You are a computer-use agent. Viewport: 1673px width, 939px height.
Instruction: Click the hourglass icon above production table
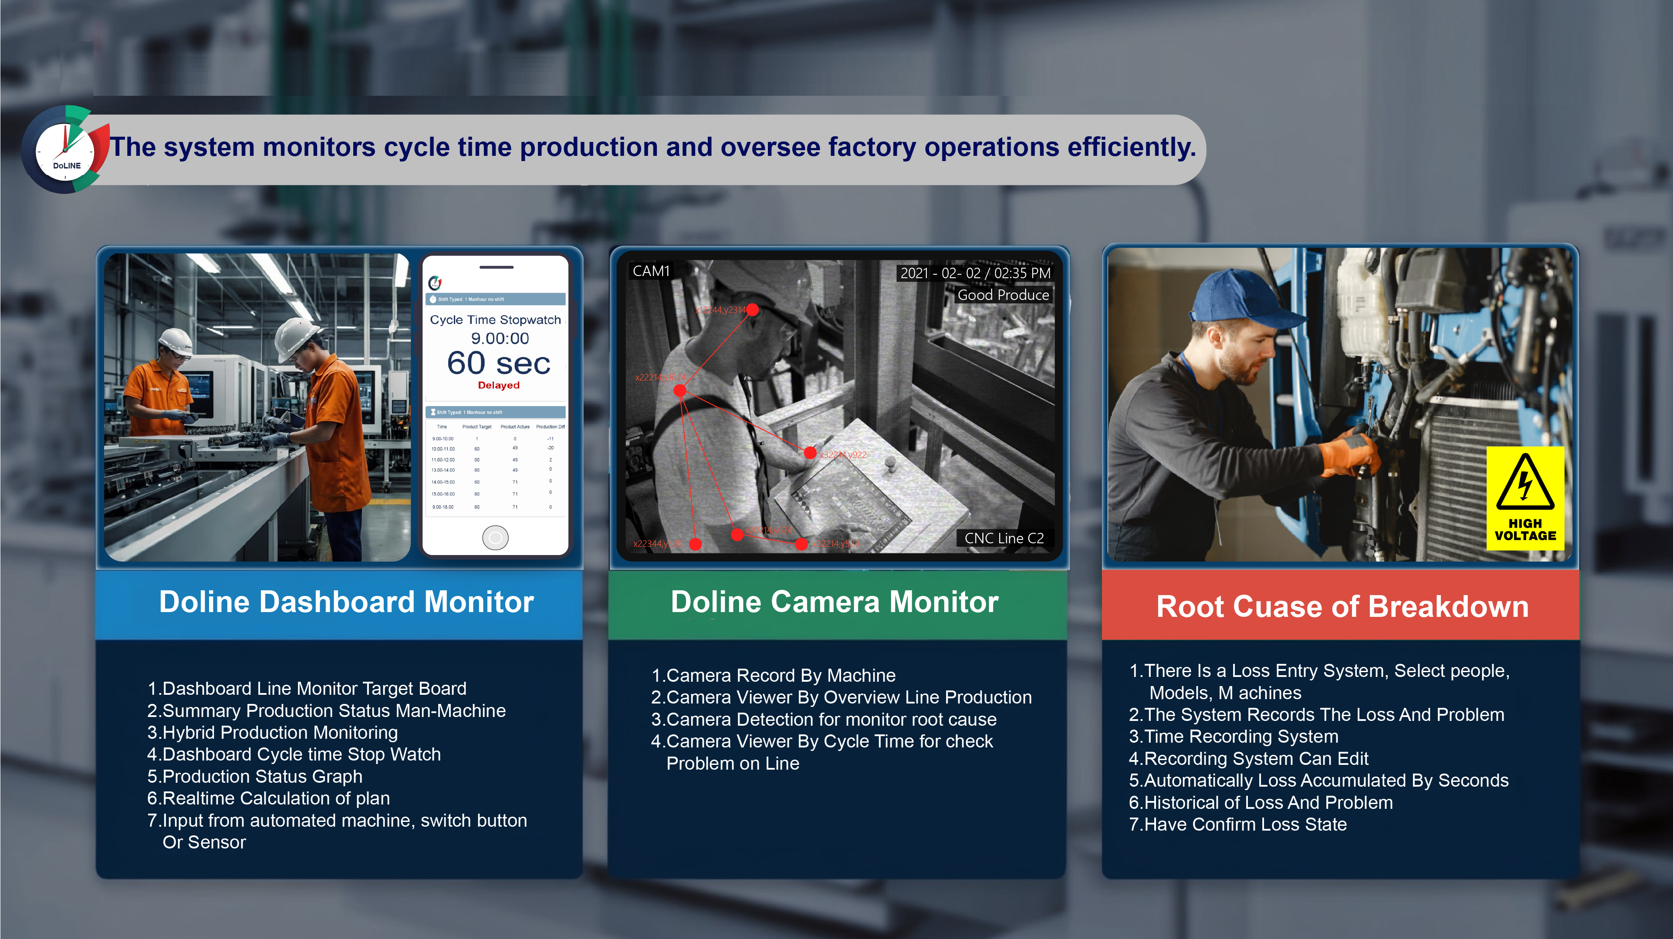[x=433, y=412]
